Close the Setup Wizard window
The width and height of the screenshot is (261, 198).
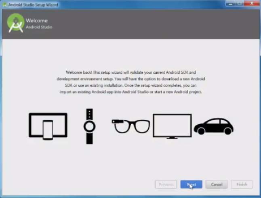(252, 4)
